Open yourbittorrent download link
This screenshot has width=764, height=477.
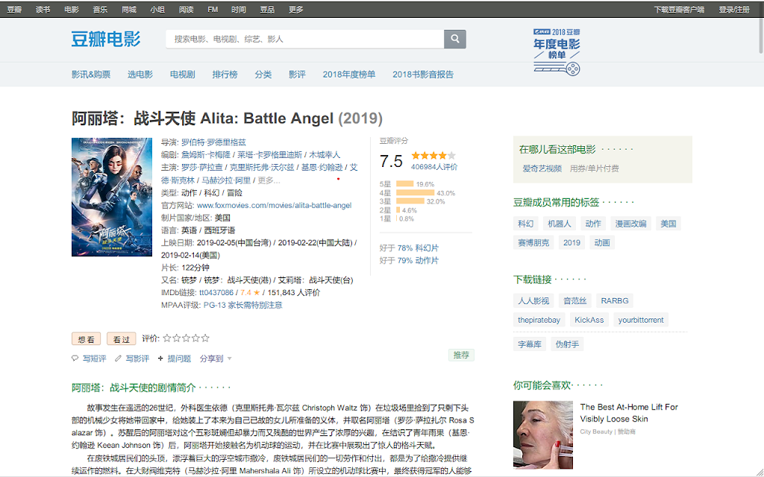[x=641, y=320]
